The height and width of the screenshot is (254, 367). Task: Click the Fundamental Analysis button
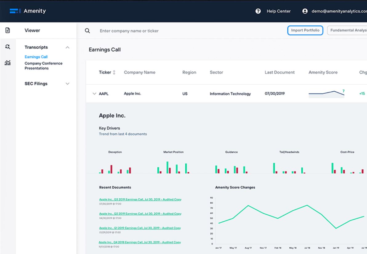[x=348, y=30]
